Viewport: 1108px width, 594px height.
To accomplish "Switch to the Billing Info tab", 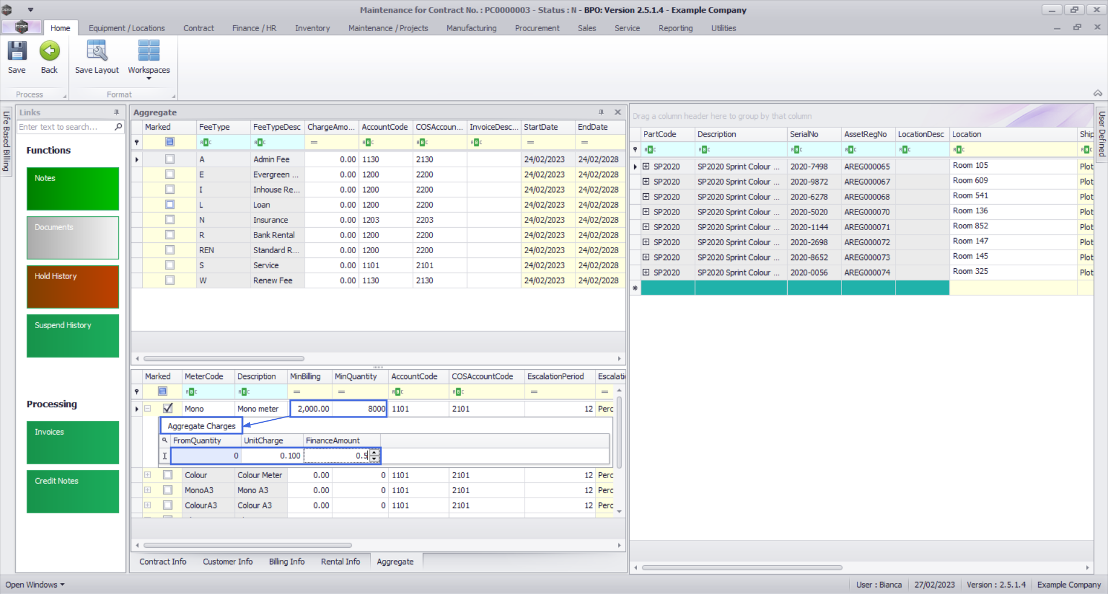I will [x=286, y=562].
